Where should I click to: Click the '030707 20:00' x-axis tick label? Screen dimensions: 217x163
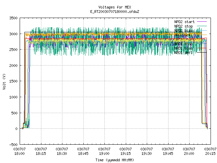tap(189, 151)
